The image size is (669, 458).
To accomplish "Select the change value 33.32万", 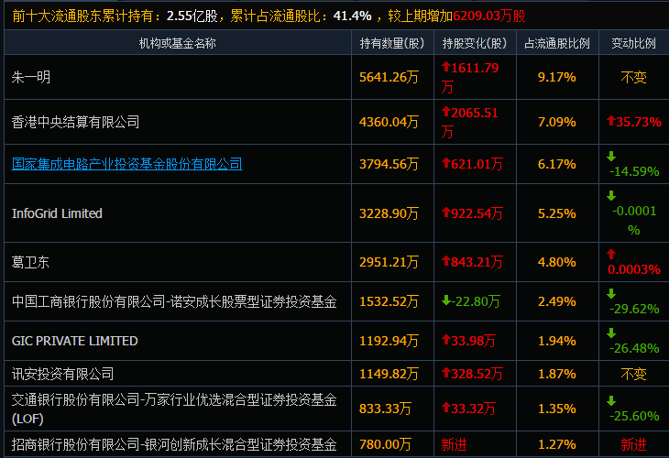I will pos(468,409).
